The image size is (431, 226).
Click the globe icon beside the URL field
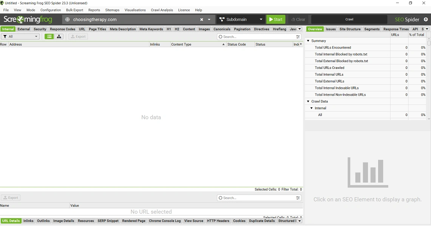click(x=67, y=20)
